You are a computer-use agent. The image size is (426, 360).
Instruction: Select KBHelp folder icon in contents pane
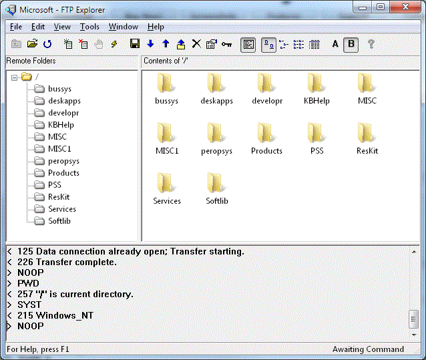click(x=316, y=83)
